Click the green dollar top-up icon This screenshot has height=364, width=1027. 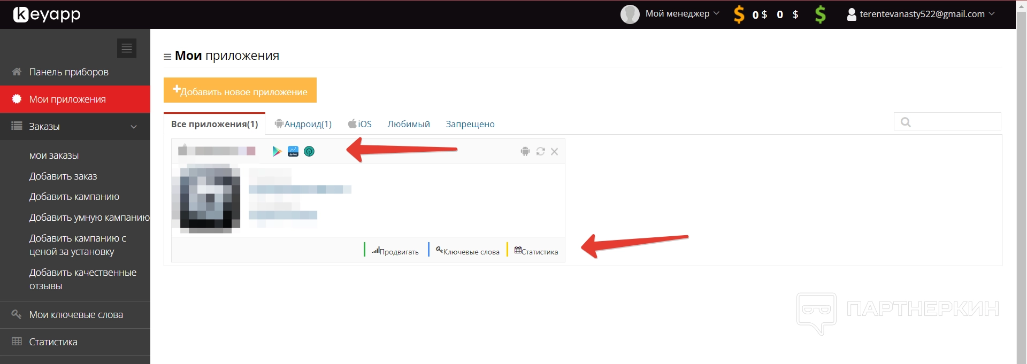[x=820, y=14]
